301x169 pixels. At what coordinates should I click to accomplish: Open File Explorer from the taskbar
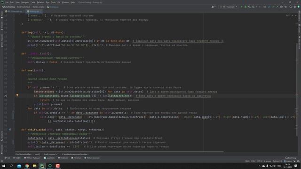coord(34,166)
